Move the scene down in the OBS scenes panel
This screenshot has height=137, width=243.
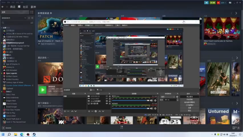click(75, 111)
